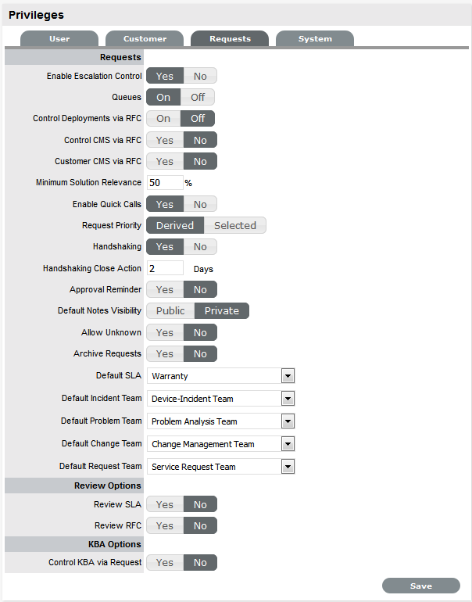This screenshot has width=472, height=602.
Task: Switch to the User tab
Action: (x=59, y=38)
